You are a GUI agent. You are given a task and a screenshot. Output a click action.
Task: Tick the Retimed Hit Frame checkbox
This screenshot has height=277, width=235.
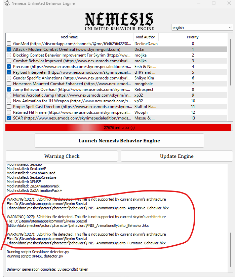point(9,112)
